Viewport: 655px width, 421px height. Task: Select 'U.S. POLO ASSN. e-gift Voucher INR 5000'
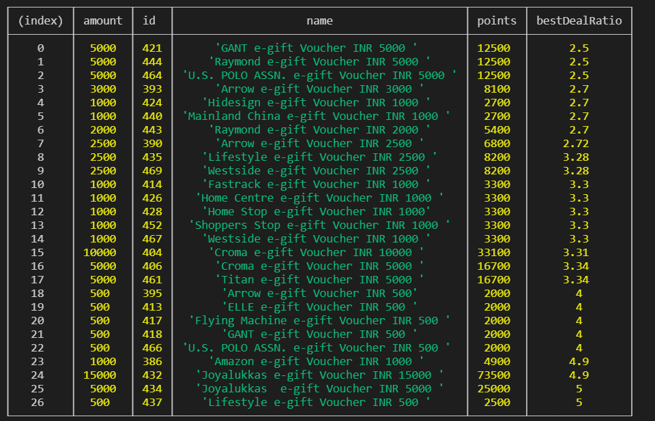[x=319, y=76]
